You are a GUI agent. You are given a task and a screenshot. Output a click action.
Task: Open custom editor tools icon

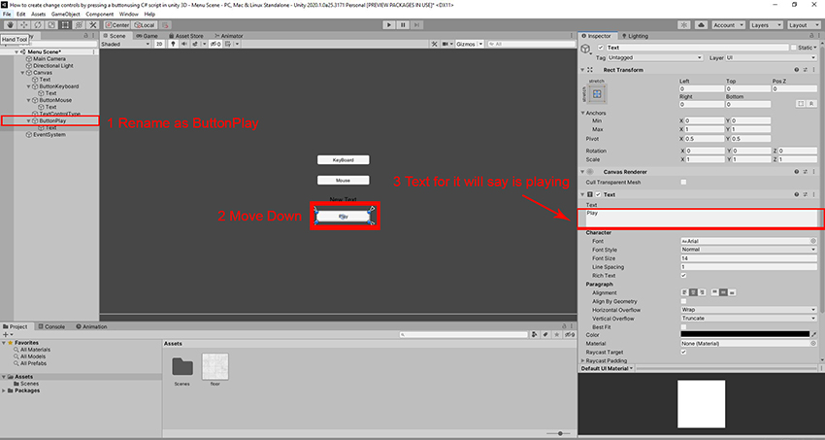(92, 24)
